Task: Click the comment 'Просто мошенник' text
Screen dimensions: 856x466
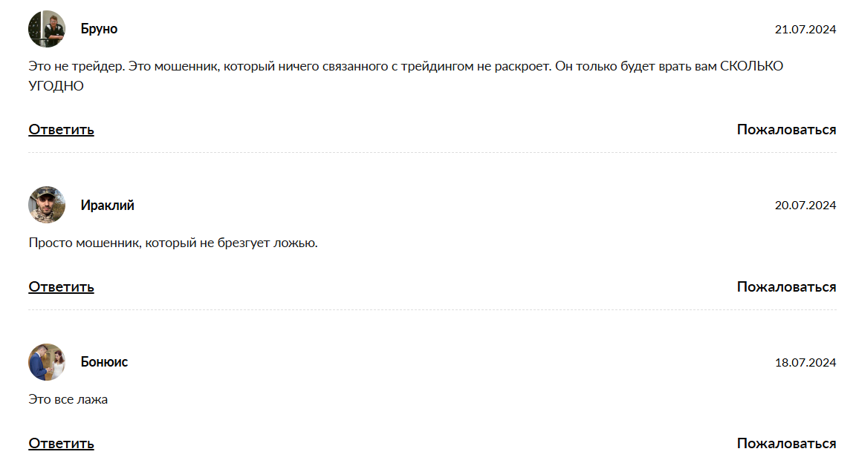Action: pos(173,243)
